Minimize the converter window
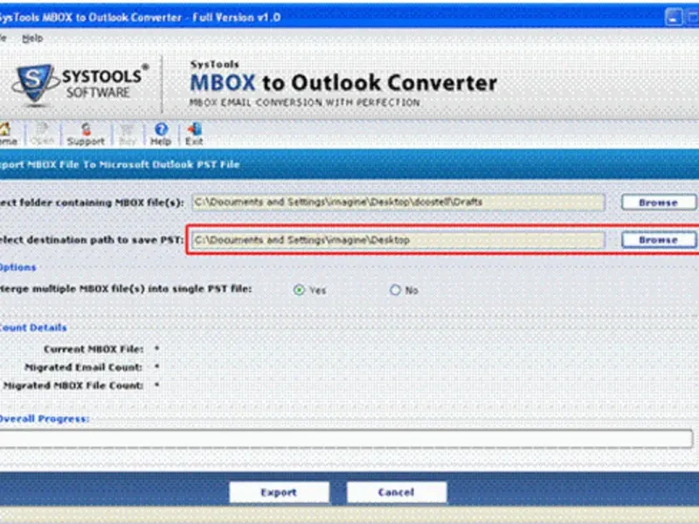This screenshot has width=699, height=524. pos(674,17)
